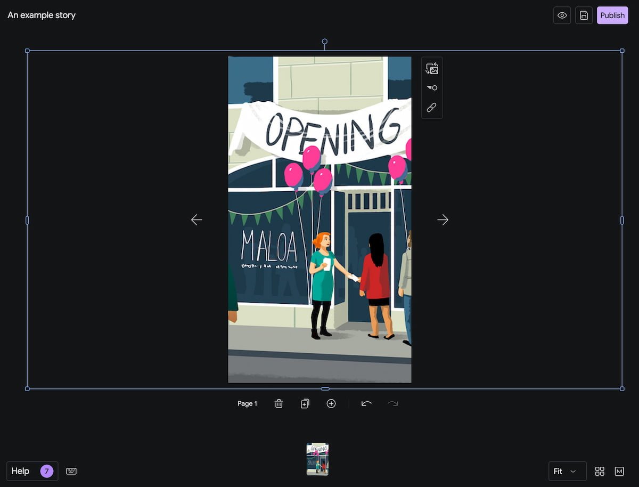Image resolution: width=639 pixels, height=487 pixels.
Task: Go to next page with right arrow
Action: coord(443,220)
